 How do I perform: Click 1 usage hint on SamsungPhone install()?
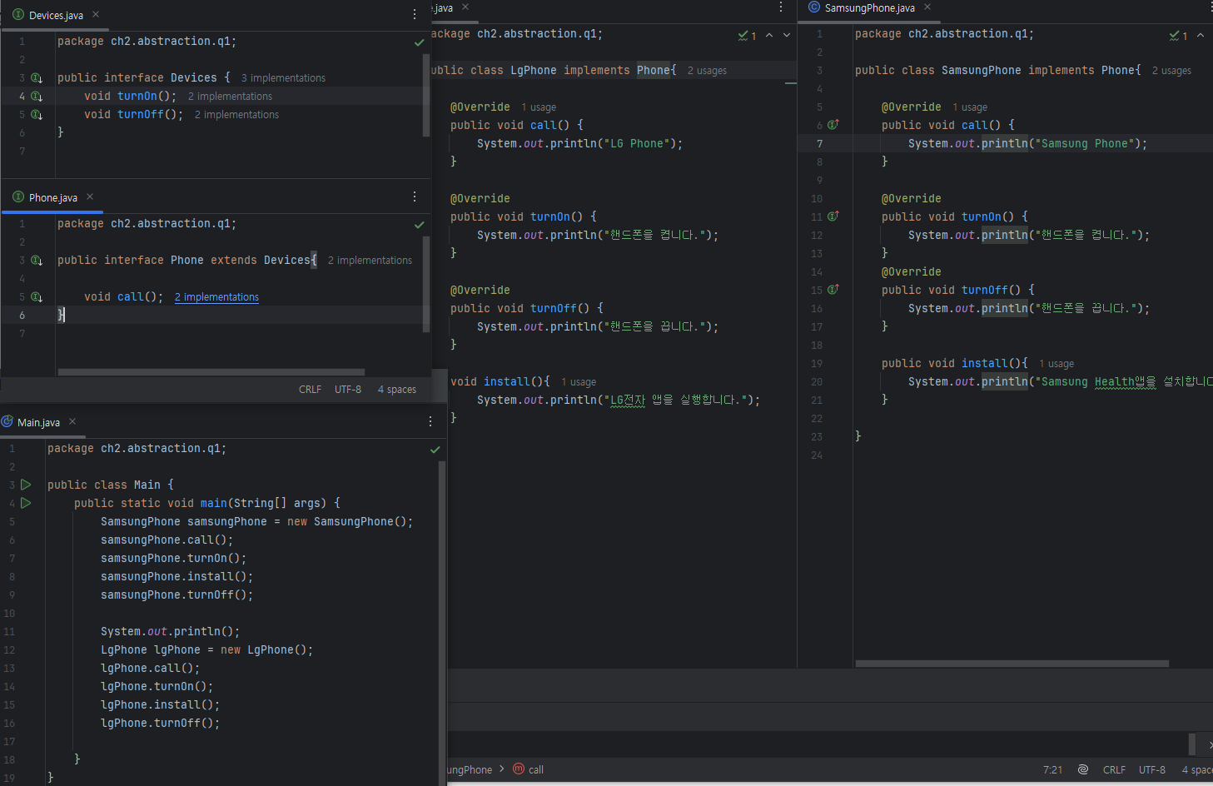(x=1056, y=364)
